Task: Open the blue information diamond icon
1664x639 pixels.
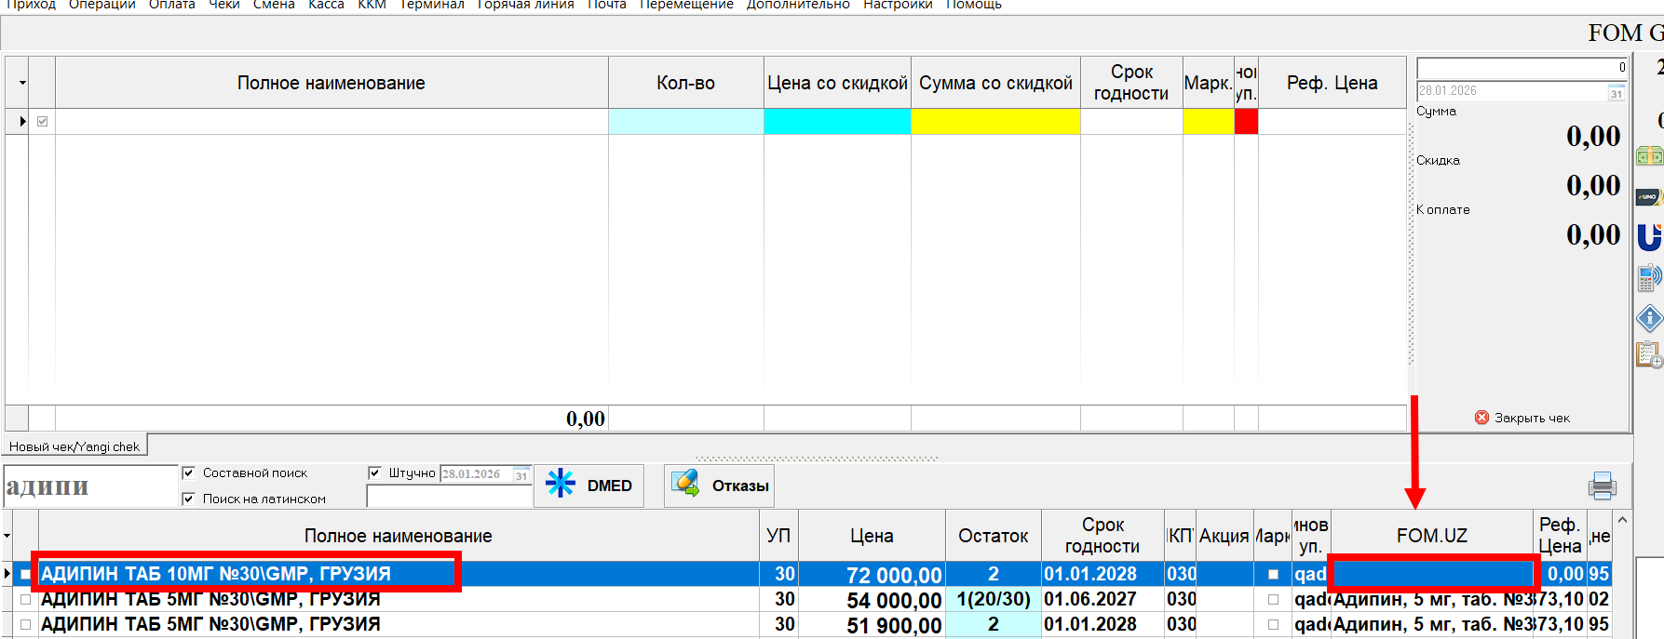Action: (1650, 319)
